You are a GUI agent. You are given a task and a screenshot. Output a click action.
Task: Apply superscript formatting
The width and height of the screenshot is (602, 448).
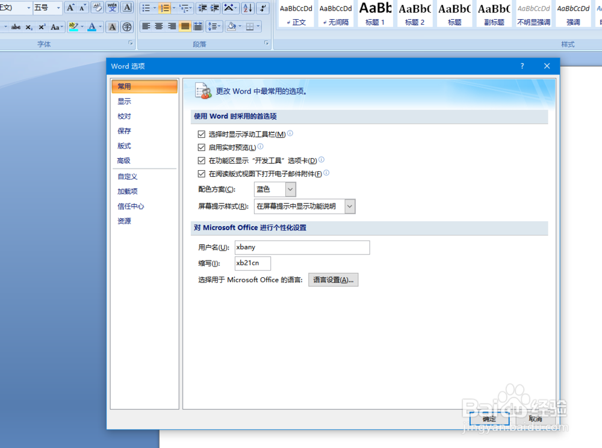pos(42,27)
